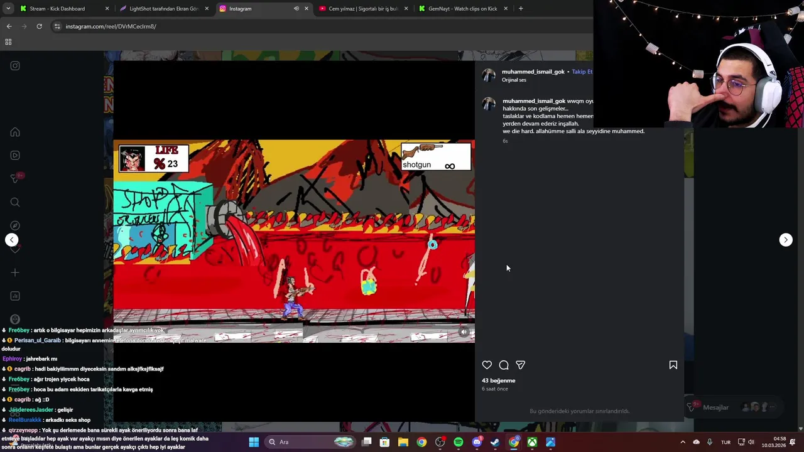
Task: Click the address bar URL field
Action: [320, 26]
